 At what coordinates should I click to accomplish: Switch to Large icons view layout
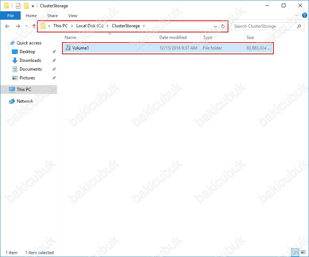tap(303, 252)
